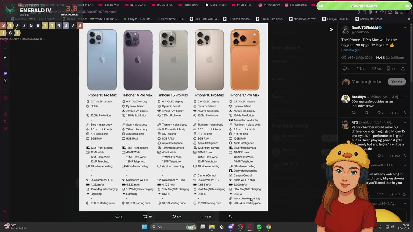Open UTDRichkid's avatar image
The height and width of the screenshot is (232, 413).
coord(346,30)
